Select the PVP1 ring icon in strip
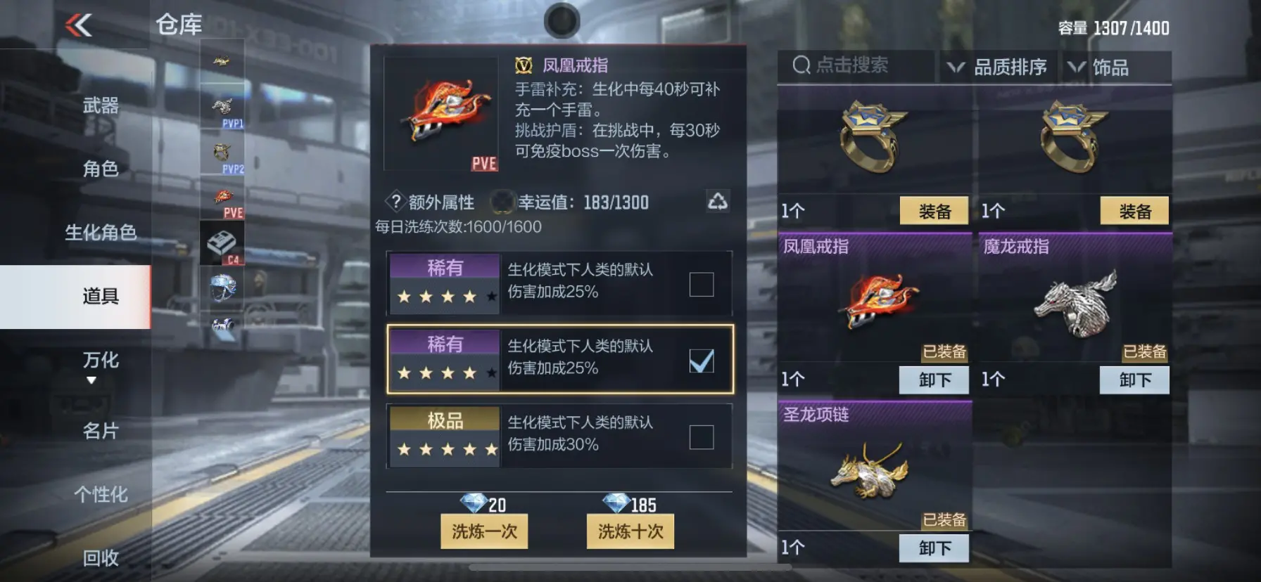The image size is (1261, 582). tap(222, 108)
